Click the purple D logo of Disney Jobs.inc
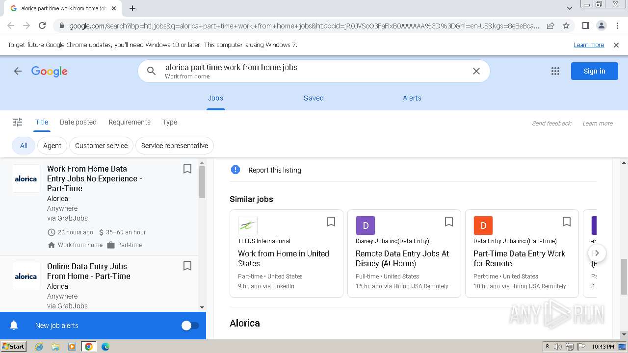Screen dimensions: 628x353 click(366, 226)
